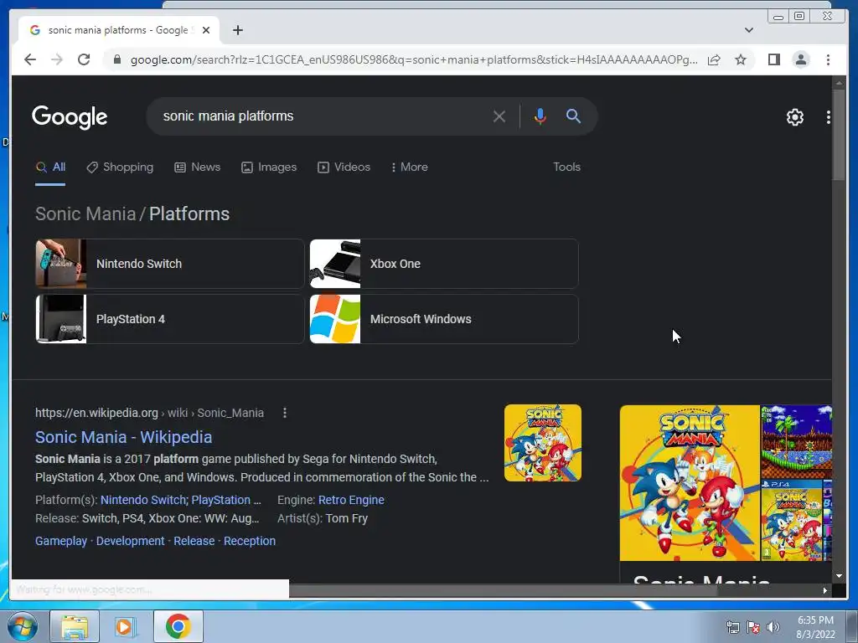858x643 pixels.
Task: Click the browser forward arrow
Action: [x=57, y=59]
